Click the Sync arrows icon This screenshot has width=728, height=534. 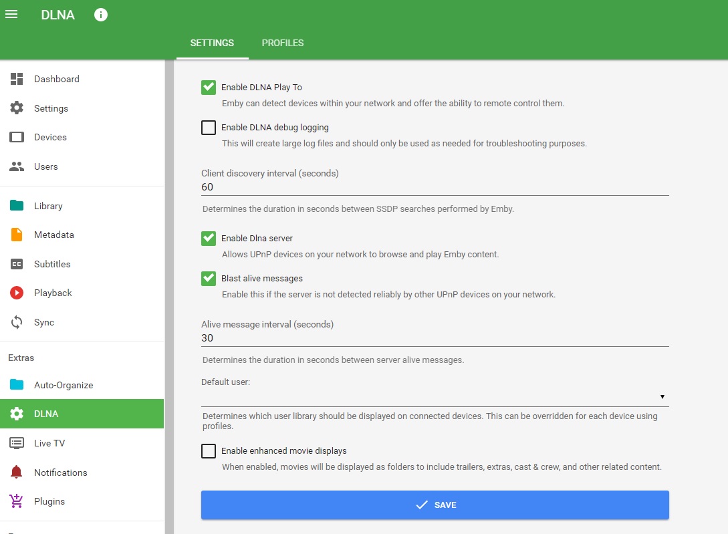pyautogui.click(x=17, y=322)
